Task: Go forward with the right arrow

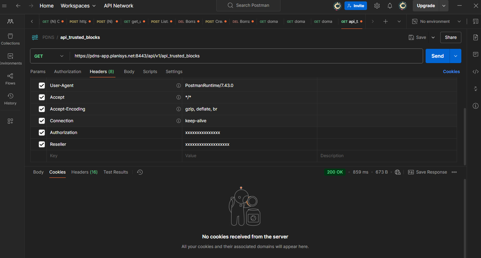Action: pyautogui.click(x=31, y=6)
